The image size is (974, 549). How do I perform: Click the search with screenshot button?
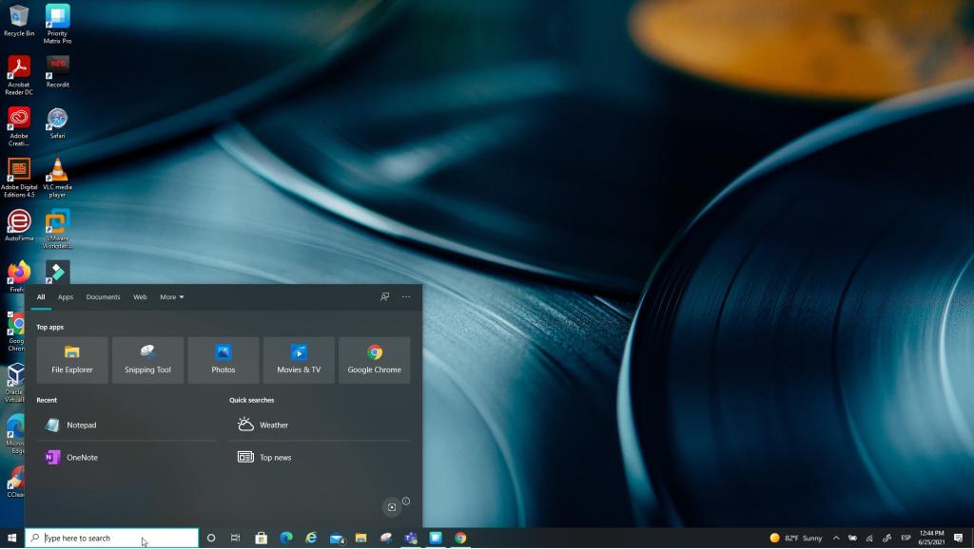[x=391, y=507]
